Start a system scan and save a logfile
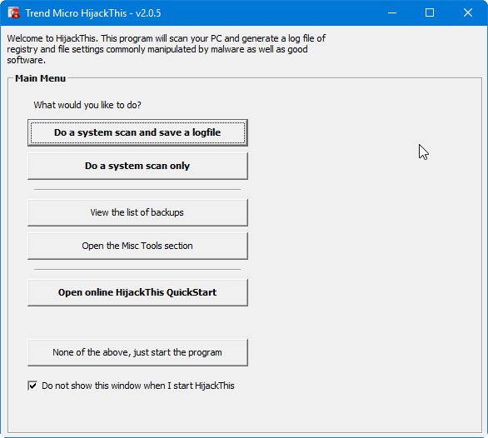Screen dimensions: 488x438 pos(137,132)
